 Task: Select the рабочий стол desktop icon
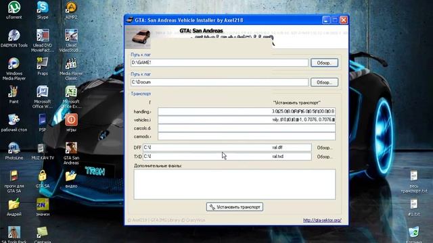pos(14,123)
